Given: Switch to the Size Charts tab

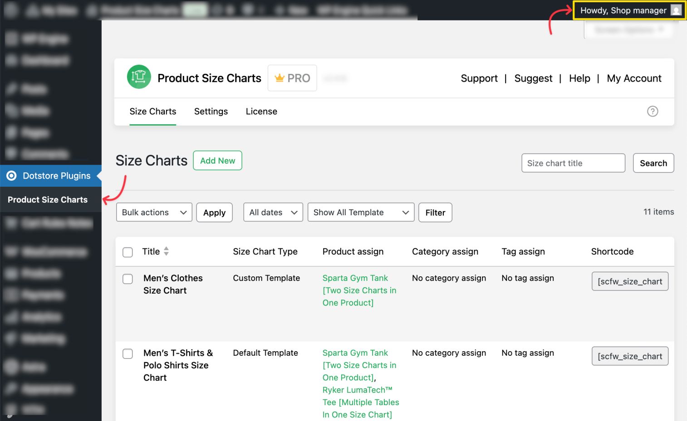Looking at the screenshot, I should point(152,111).
